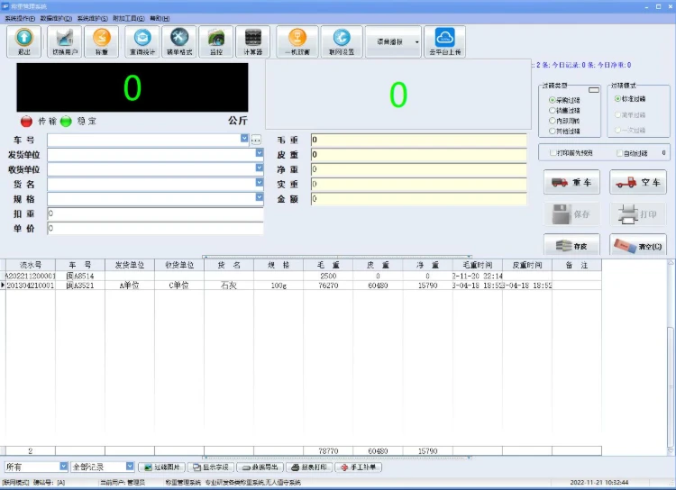Click the 存皮 store tare button
Viewport: 676px width, 490px height.
[x=571, y=246]
